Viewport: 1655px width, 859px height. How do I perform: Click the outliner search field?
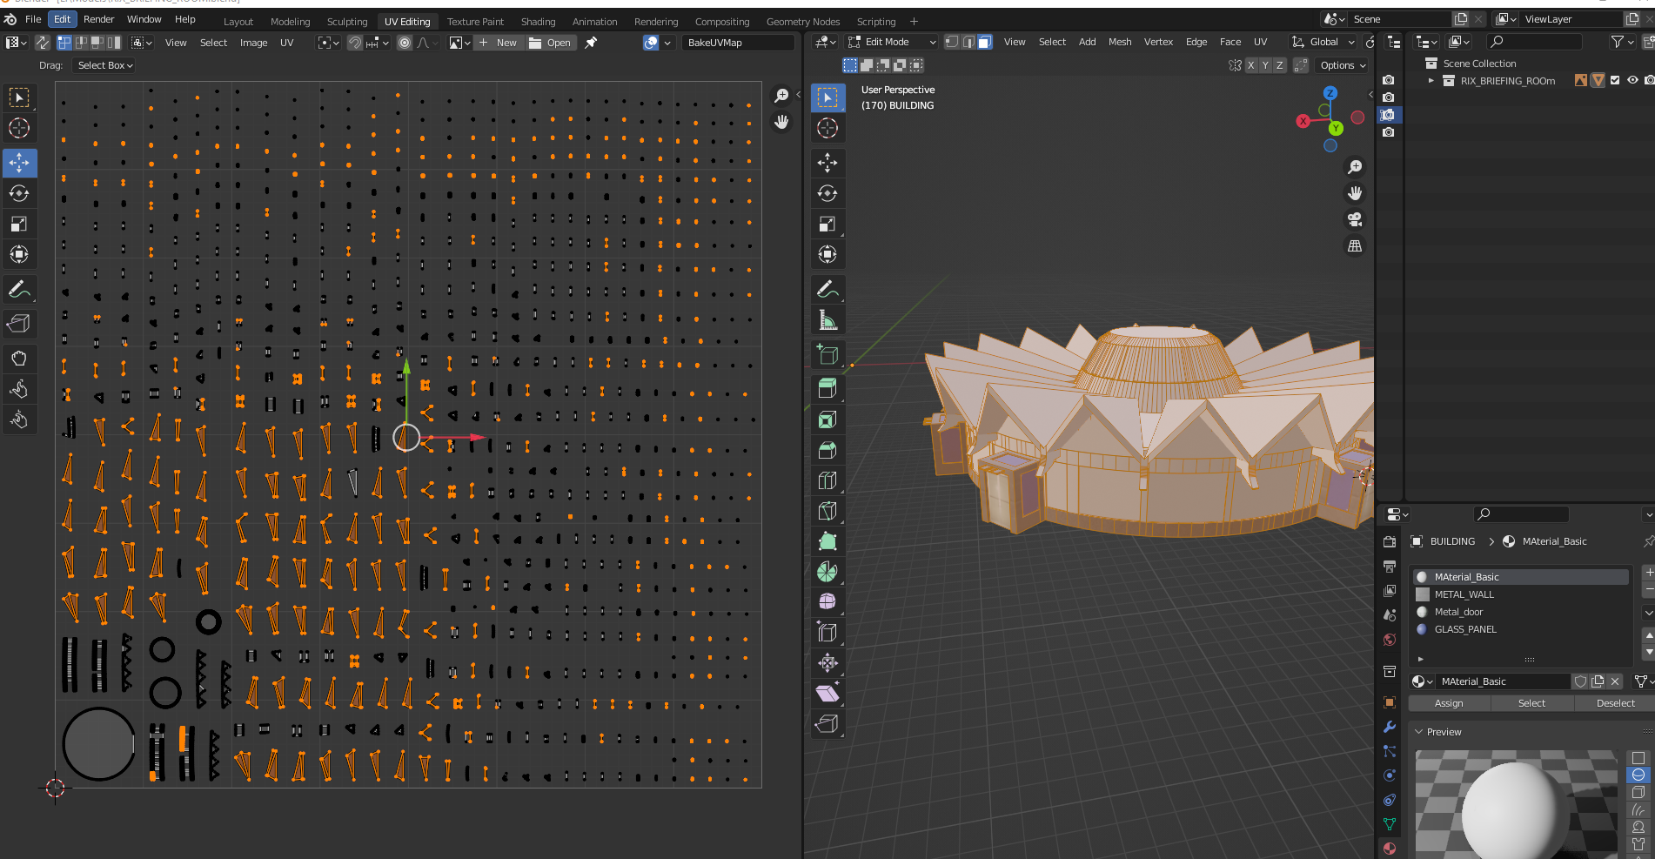click(1534, 42)
